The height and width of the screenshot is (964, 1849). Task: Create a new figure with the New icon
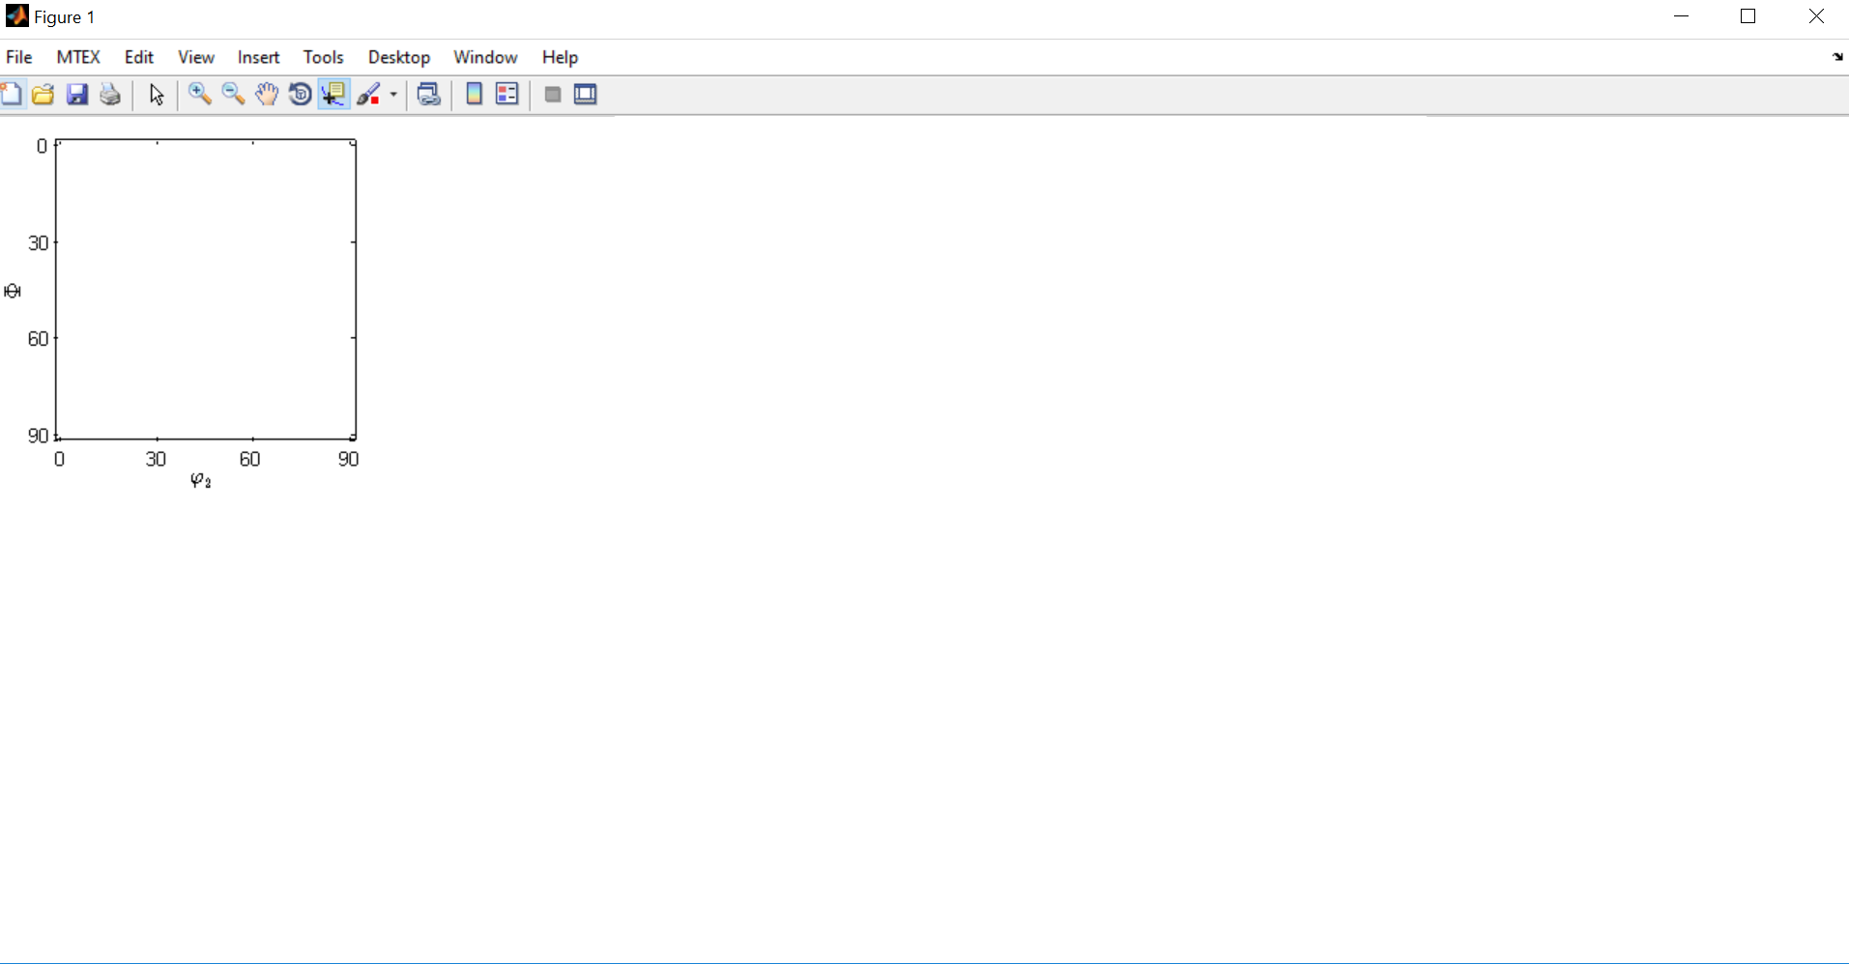(12, 94)
